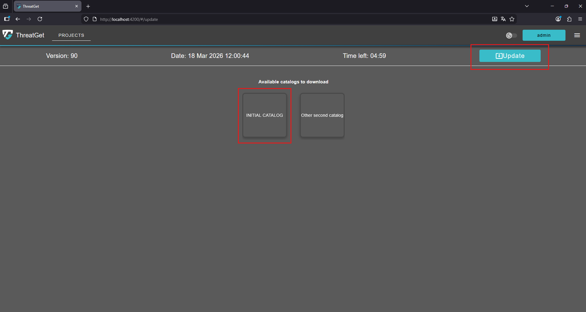The height and width of the screenshot is (312, 586).
Task: Open a new browser tab
Action: 88,6
